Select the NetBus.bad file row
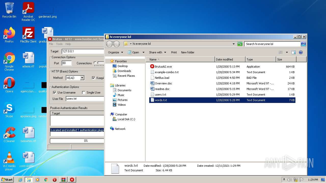This screenshot has width=326, height=183. pyautogui.click(x=222, y=78)
